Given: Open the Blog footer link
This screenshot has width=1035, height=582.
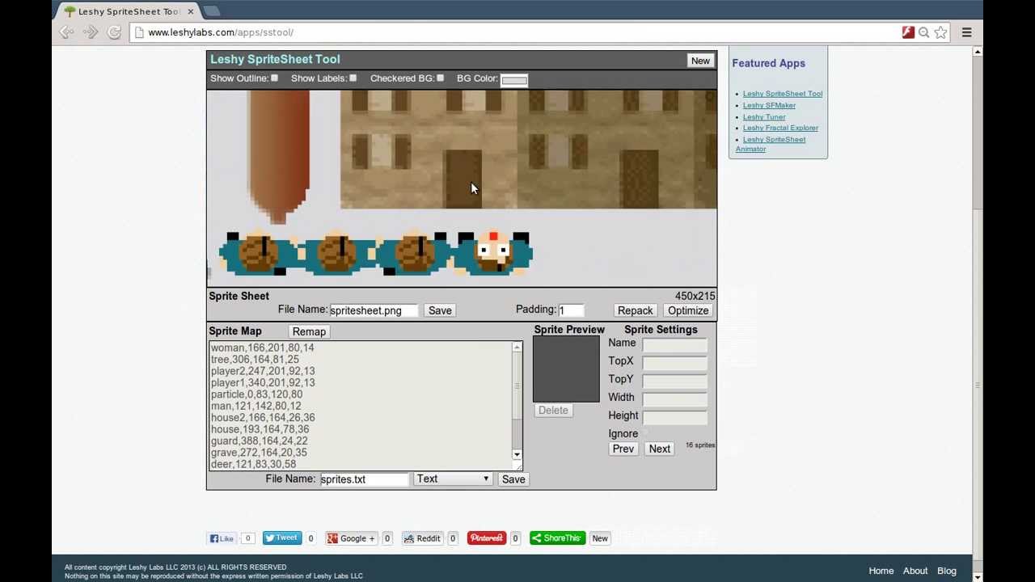Looking at the screenshot, I should (x=947, y=571).
